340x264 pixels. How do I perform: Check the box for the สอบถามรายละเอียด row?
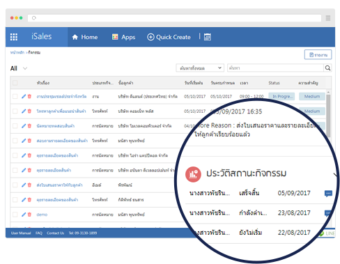15,141
